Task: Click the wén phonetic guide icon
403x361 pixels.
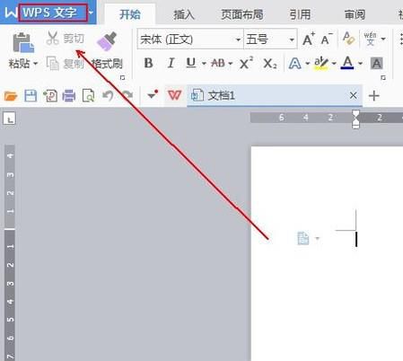Action: 370,39
